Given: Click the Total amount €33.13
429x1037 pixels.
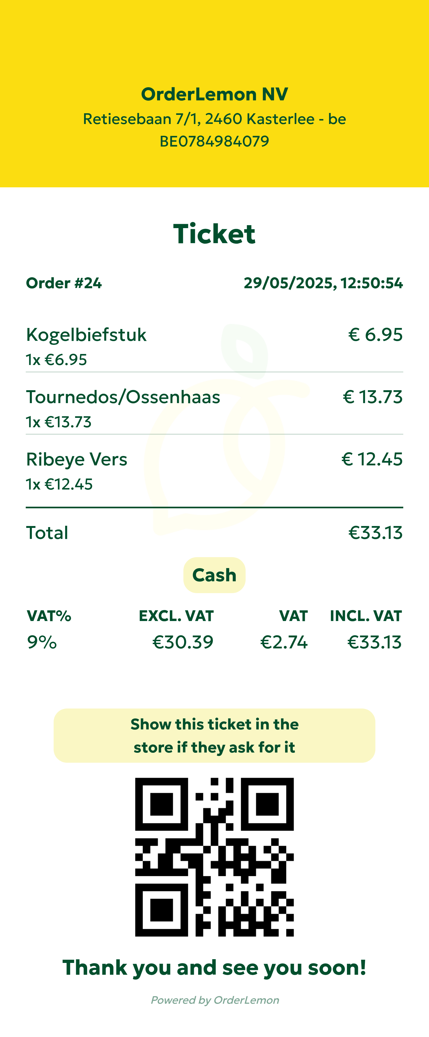Looking at the screenshot, I should click(375, 532).
